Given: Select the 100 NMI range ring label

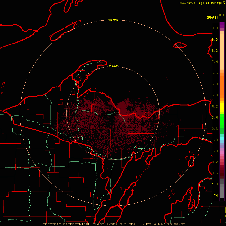Looking at the screenshot, I should [113, 20].
